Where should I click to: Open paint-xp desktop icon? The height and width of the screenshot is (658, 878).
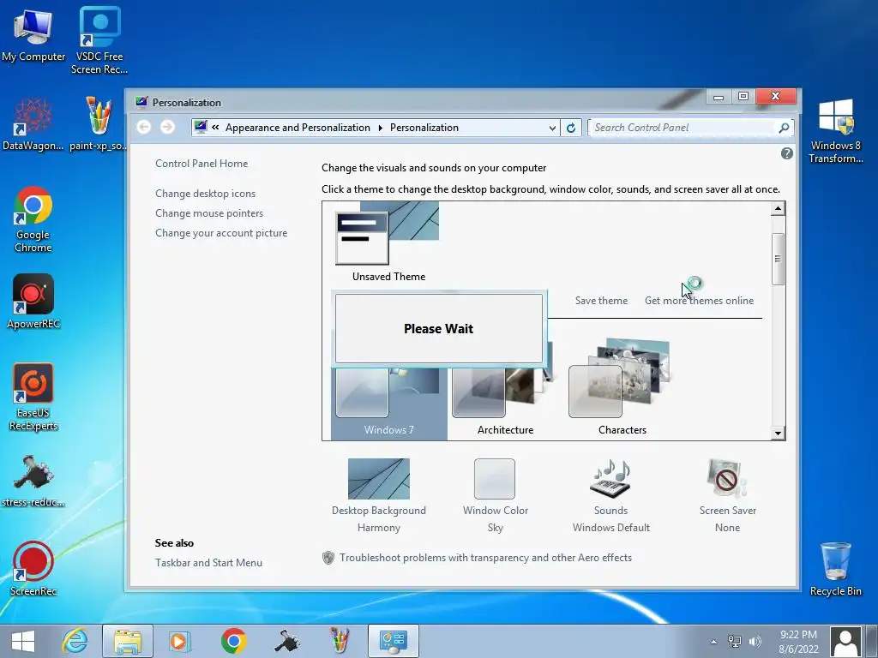point(99,124)
